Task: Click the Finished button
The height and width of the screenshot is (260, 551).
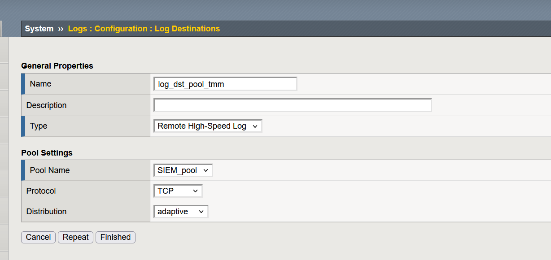Action: click(x=115, y=237)
